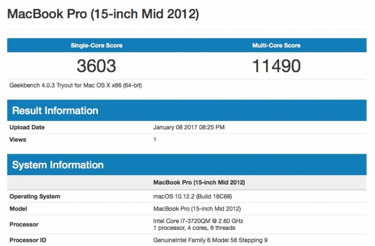Select the multi-core value 11490
The height and width of the screenshot is (246, 375).
pos(277,66)
